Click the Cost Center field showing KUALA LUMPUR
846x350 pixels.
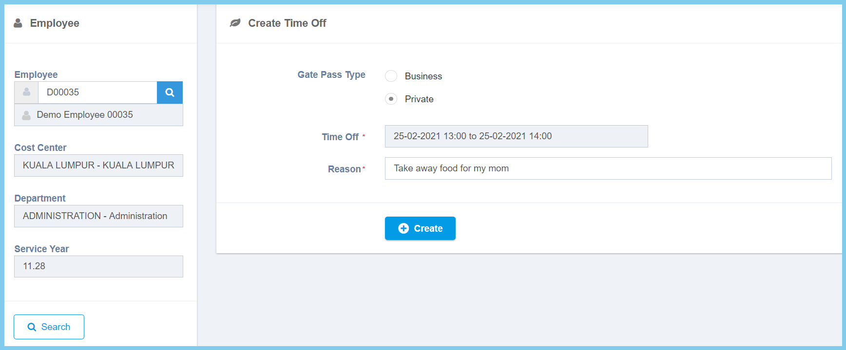click(x=98, y=166)
